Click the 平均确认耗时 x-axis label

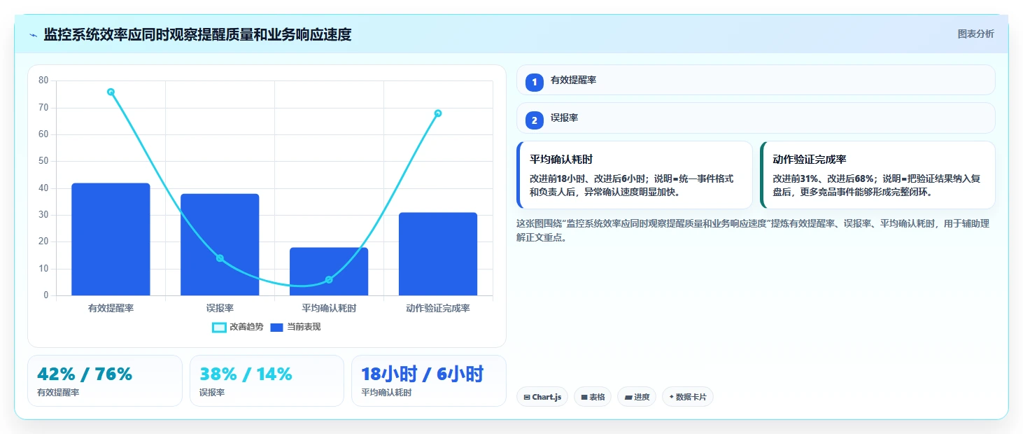329,308
